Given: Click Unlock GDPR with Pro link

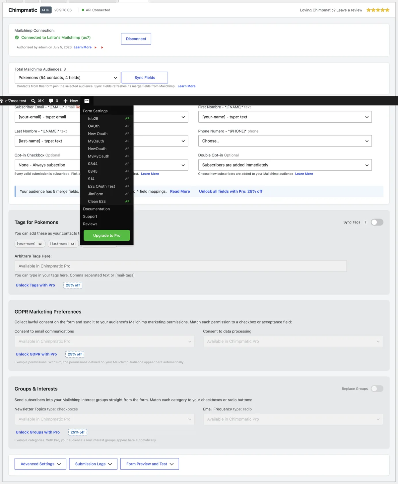Looking at the screenshot, I should click(36, 354).
